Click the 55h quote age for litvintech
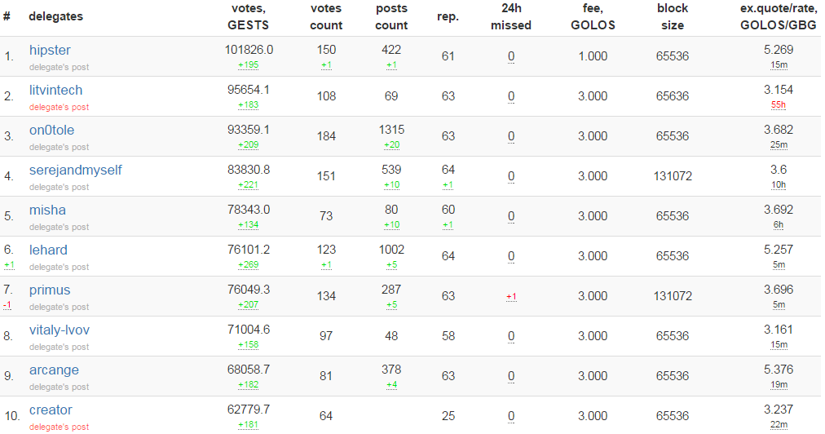 (x=779, y=105)
